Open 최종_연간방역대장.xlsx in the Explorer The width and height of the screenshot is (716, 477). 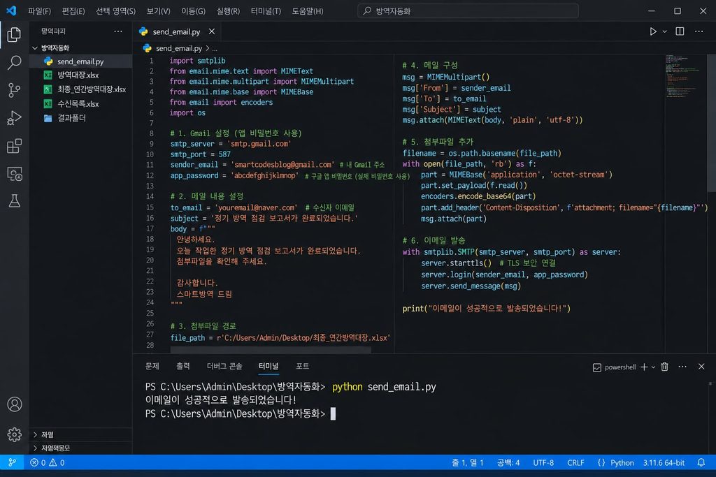(81, 89)
